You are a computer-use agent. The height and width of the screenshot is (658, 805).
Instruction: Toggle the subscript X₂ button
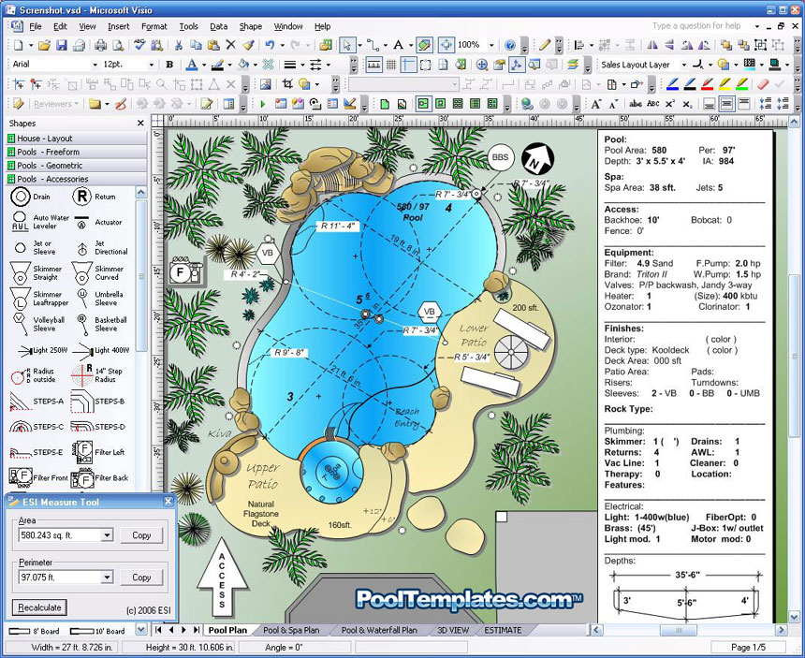pyautogui.click(x=688, y=104)
